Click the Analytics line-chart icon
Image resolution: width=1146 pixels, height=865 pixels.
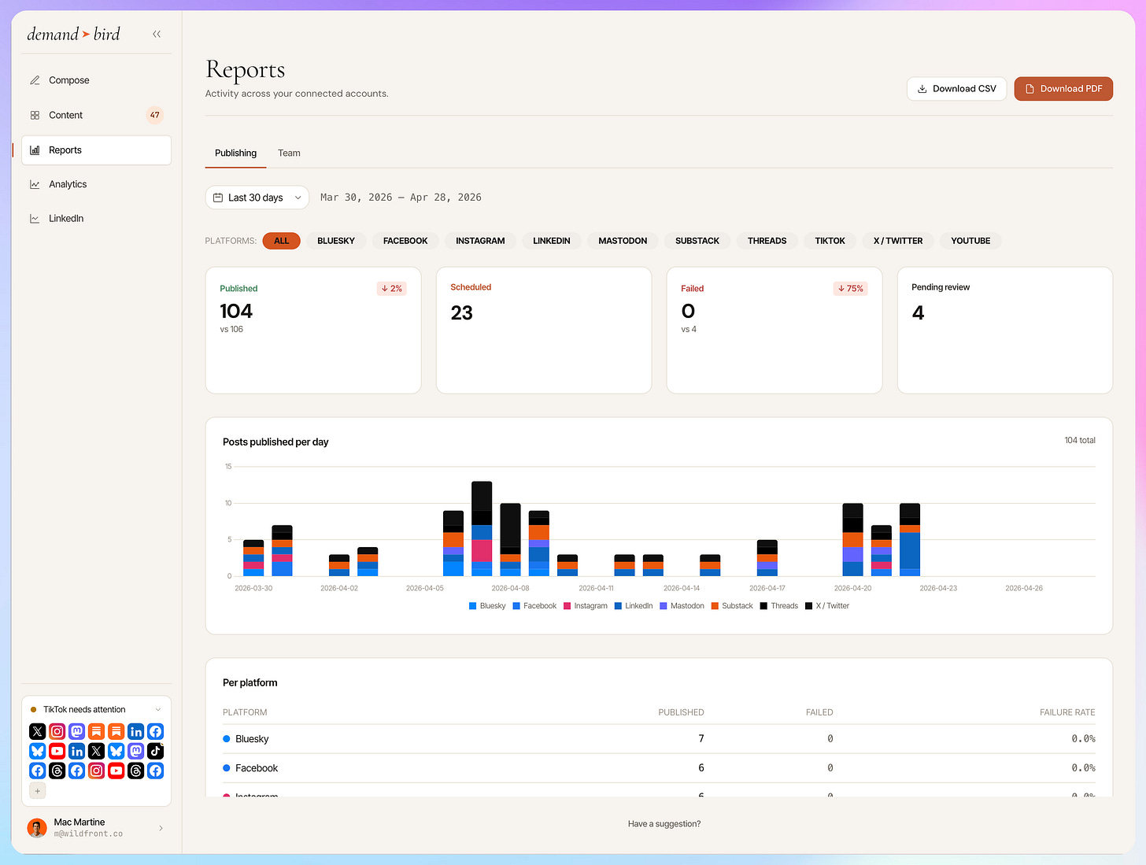click(35, 184)
